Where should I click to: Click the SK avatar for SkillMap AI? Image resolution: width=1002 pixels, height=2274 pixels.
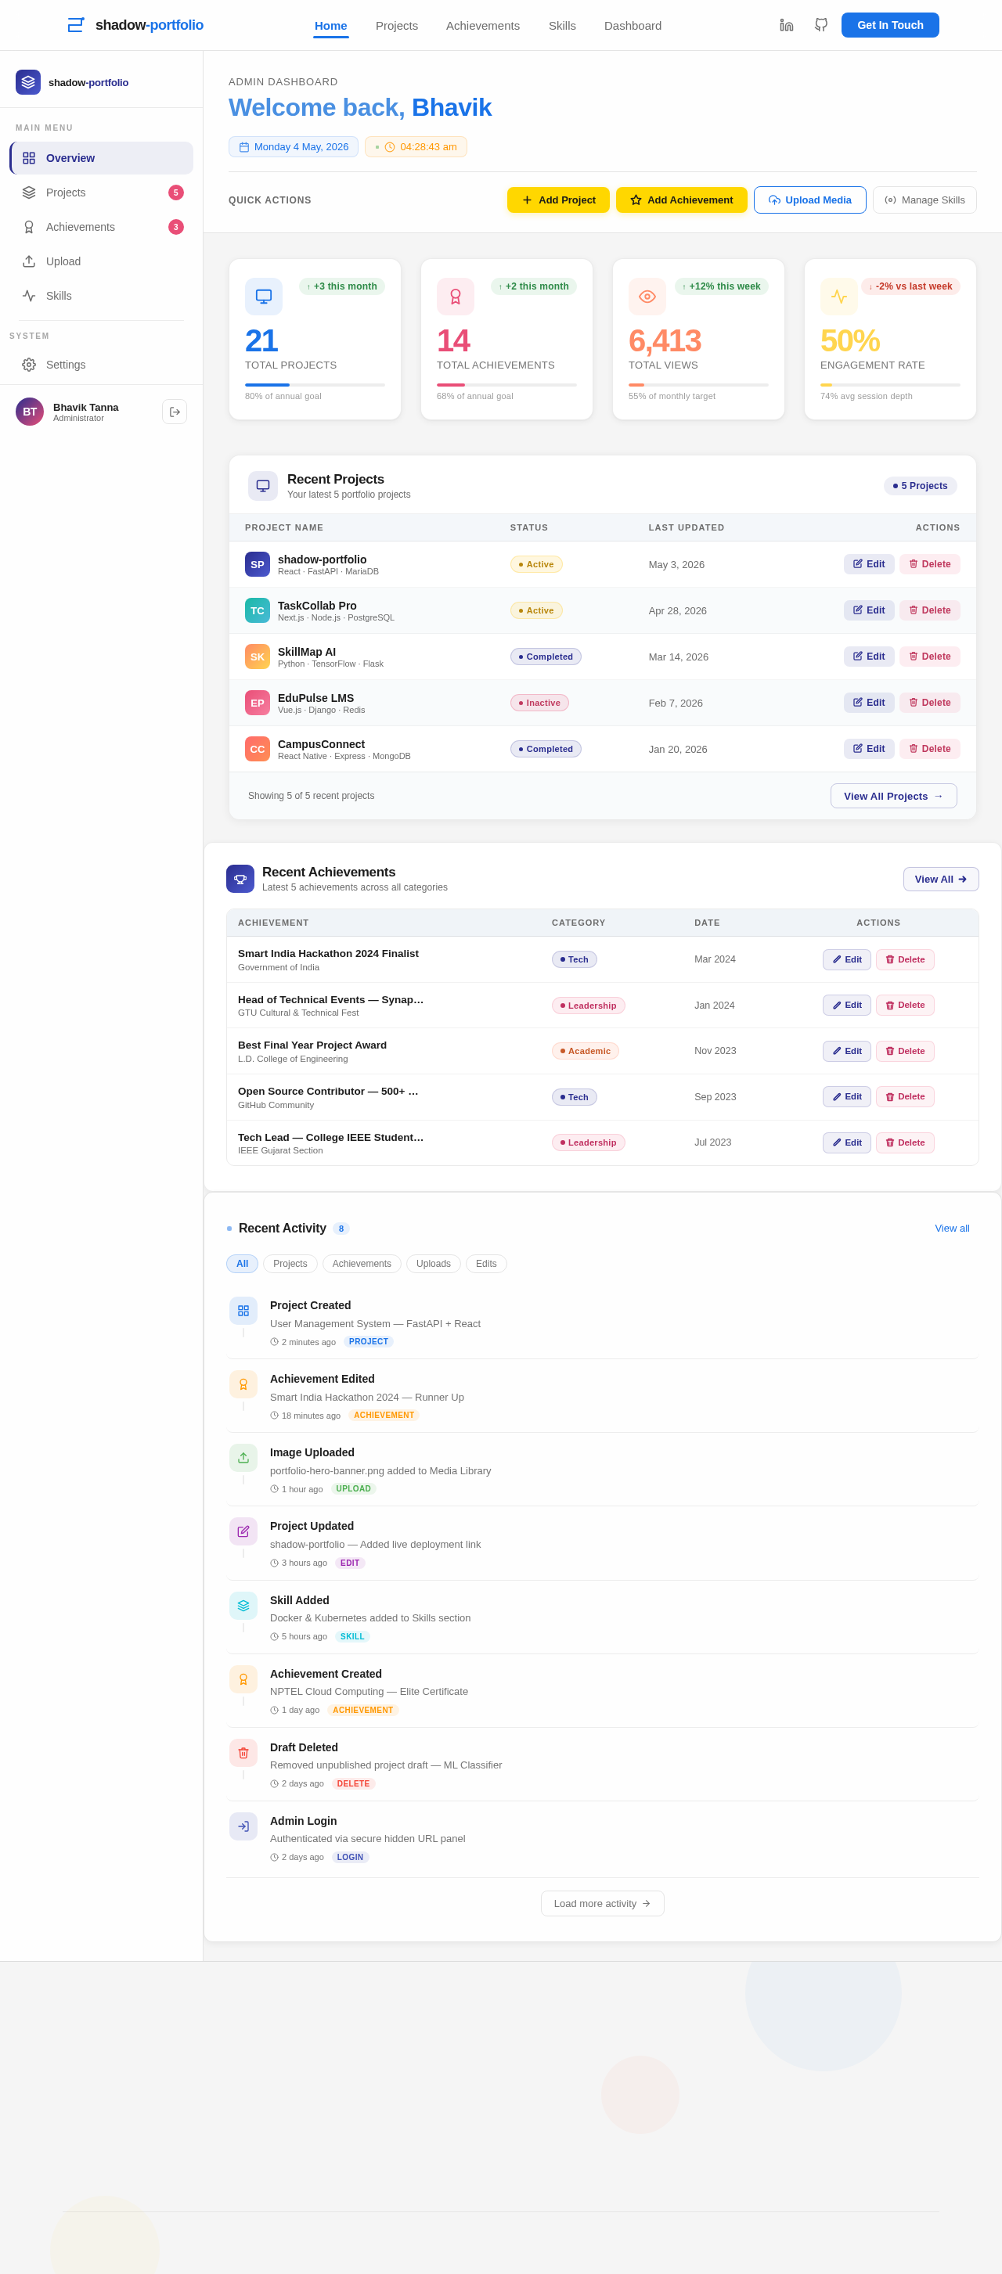point(258,656)
